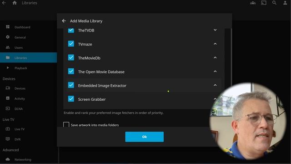Uncheck the Embedded Image Extractor fetcher
The image size is (291, 164).
[71, 85]
